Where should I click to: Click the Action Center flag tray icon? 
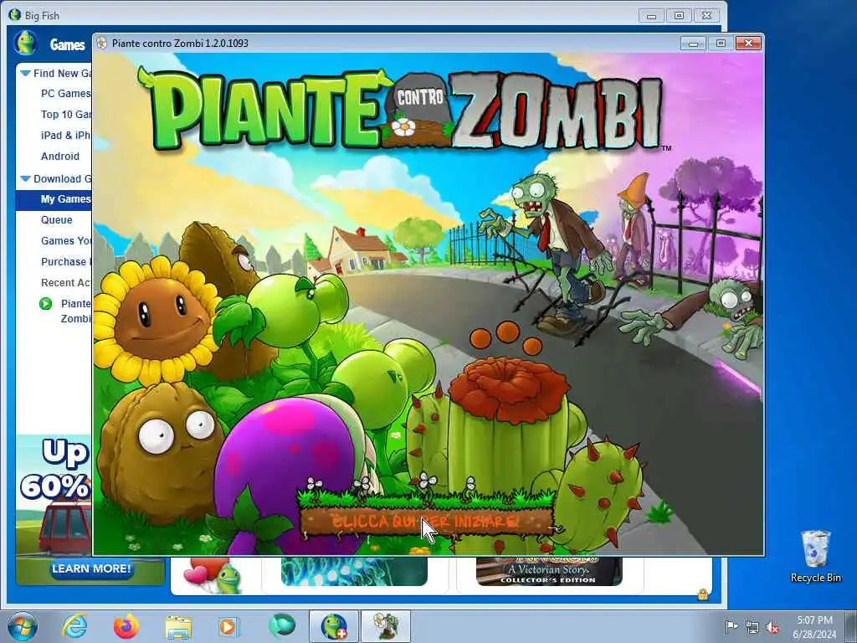coord(731,626)
